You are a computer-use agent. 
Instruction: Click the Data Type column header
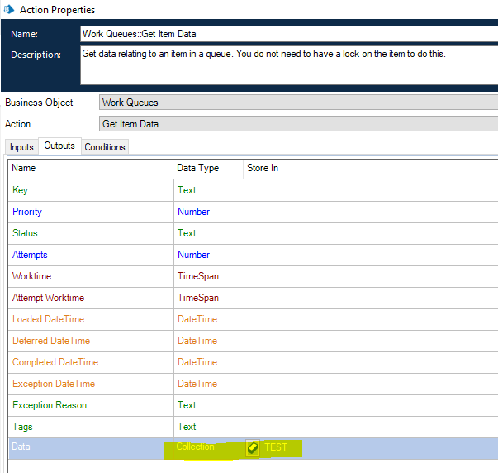click(209, 168)
